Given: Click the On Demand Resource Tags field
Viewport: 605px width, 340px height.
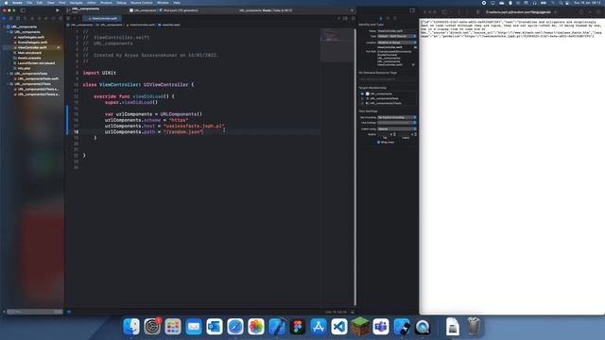Looking at the screenshot, I should [x=388, y=79].
